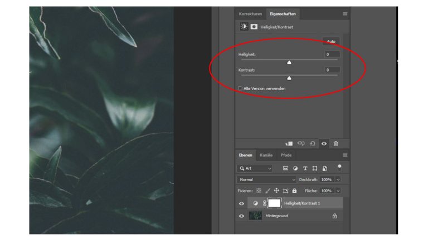Screen dimensions: 428x240
Task: Filter layers by pixel layer icon
Action: pyautogui.click(x=285, y=168)
